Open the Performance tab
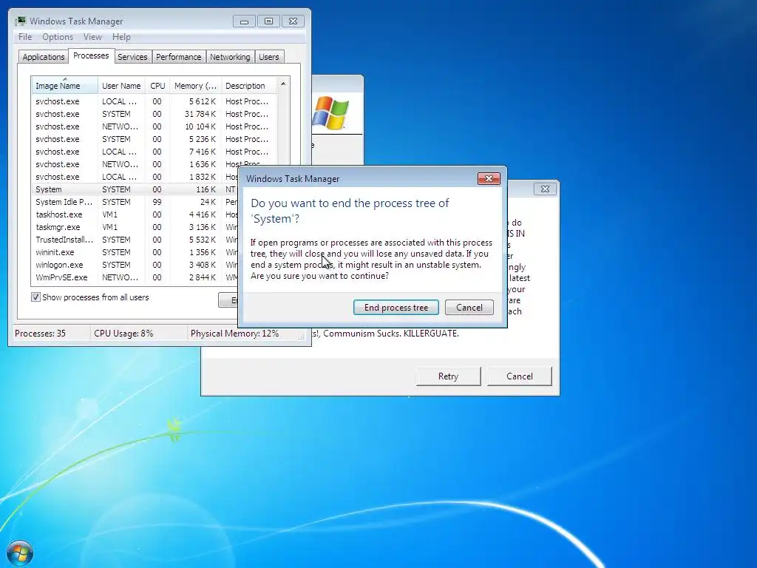Viewport: 757px width, 568px height. (178, 57)
